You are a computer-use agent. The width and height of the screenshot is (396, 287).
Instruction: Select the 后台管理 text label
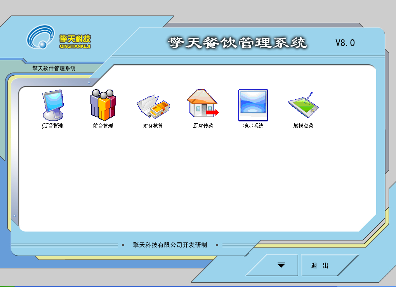[x=53, y=126]
